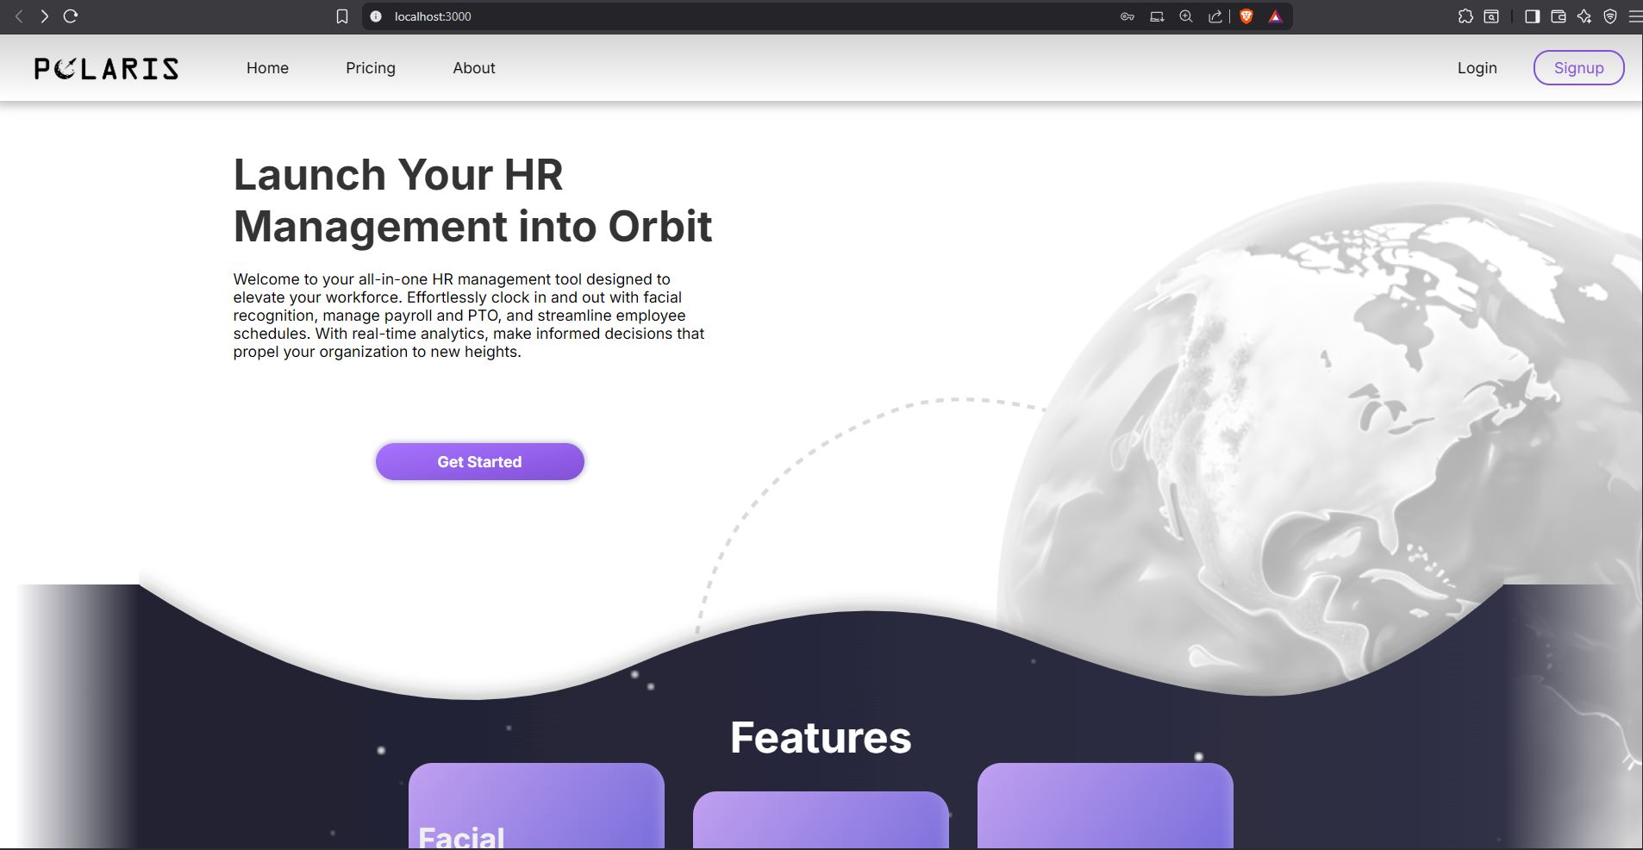Open Brave Rewards triangle icon
The width and height of the screenshot is (1643, 850).
point(1275,16)
